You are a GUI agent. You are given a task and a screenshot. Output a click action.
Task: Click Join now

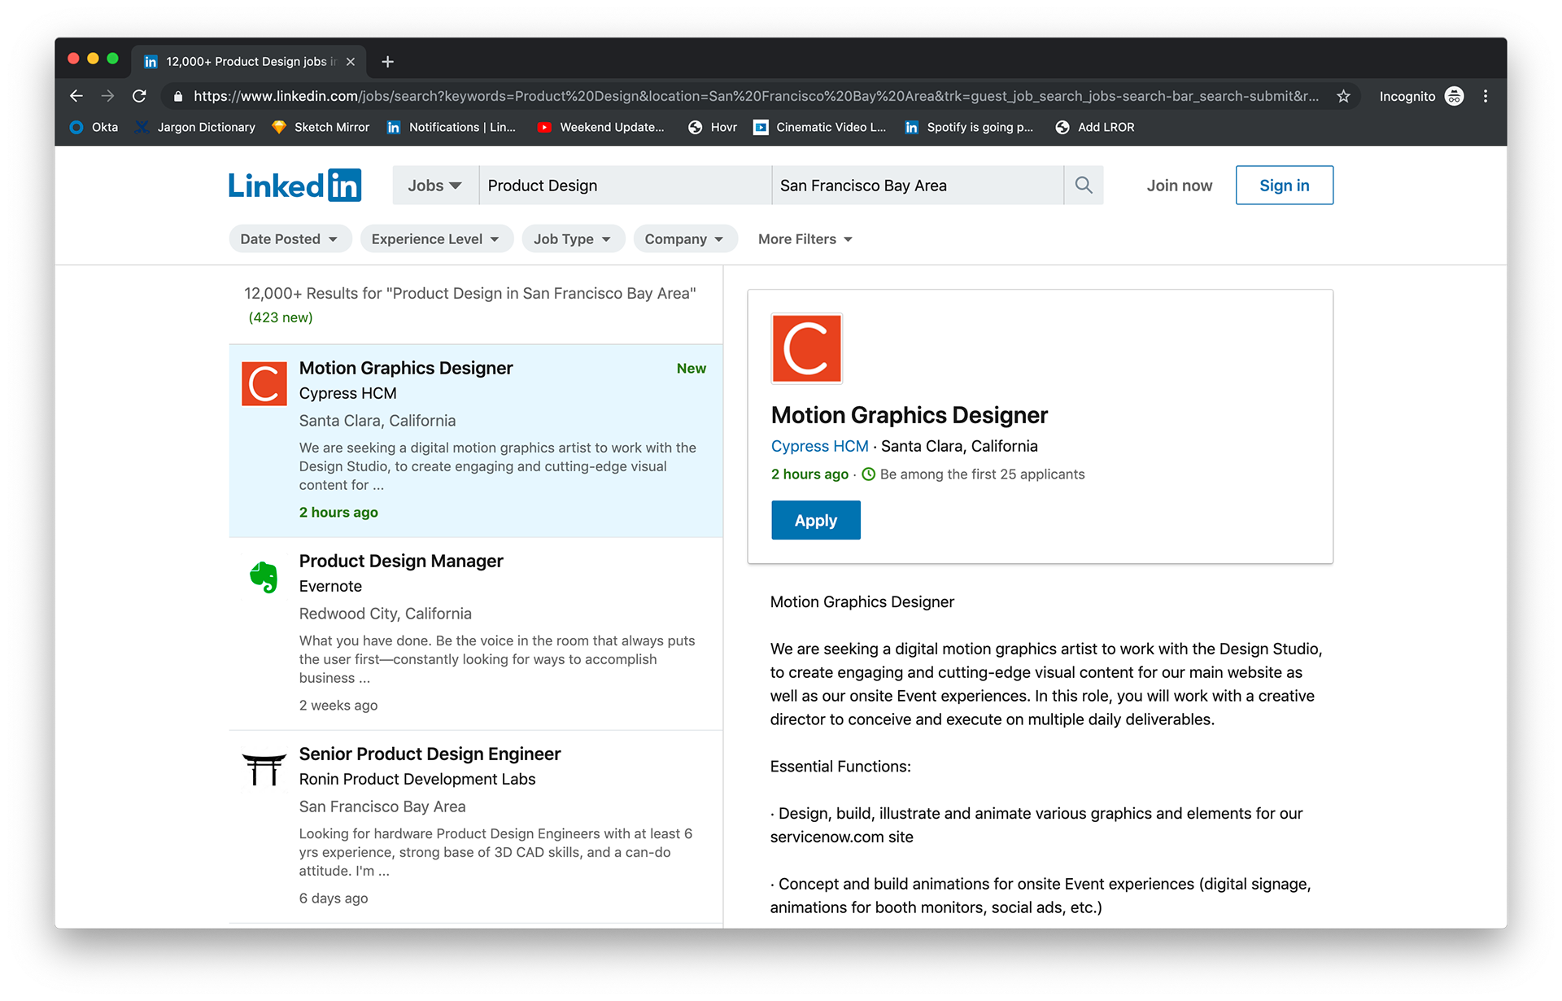pyautogui.click(x=1179, y=186)
